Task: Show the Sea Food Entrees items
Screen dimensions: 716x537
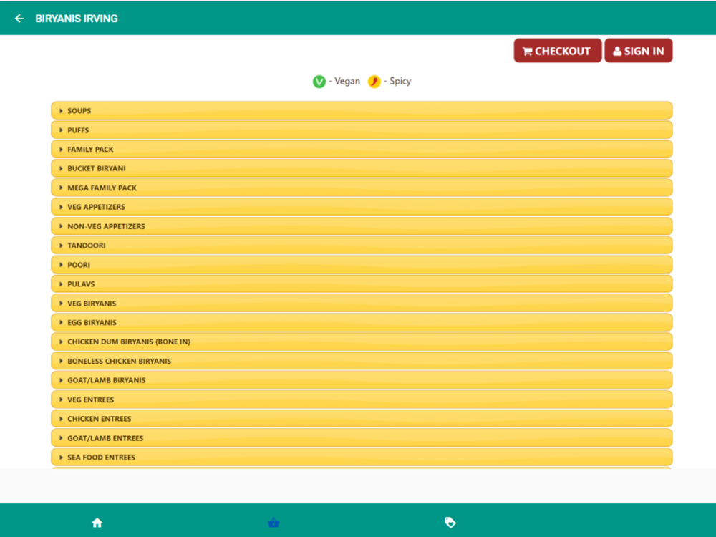Action: click(362, 457)
